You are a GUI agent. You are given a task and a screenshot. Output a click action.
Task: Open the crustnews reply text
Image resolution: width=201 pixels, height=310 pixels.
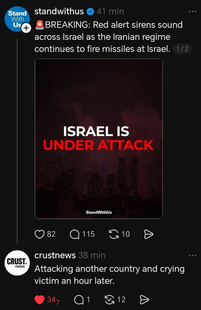(109, 275)
